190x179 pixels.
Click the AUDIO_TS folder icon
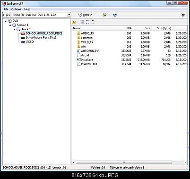click(78, 33)
